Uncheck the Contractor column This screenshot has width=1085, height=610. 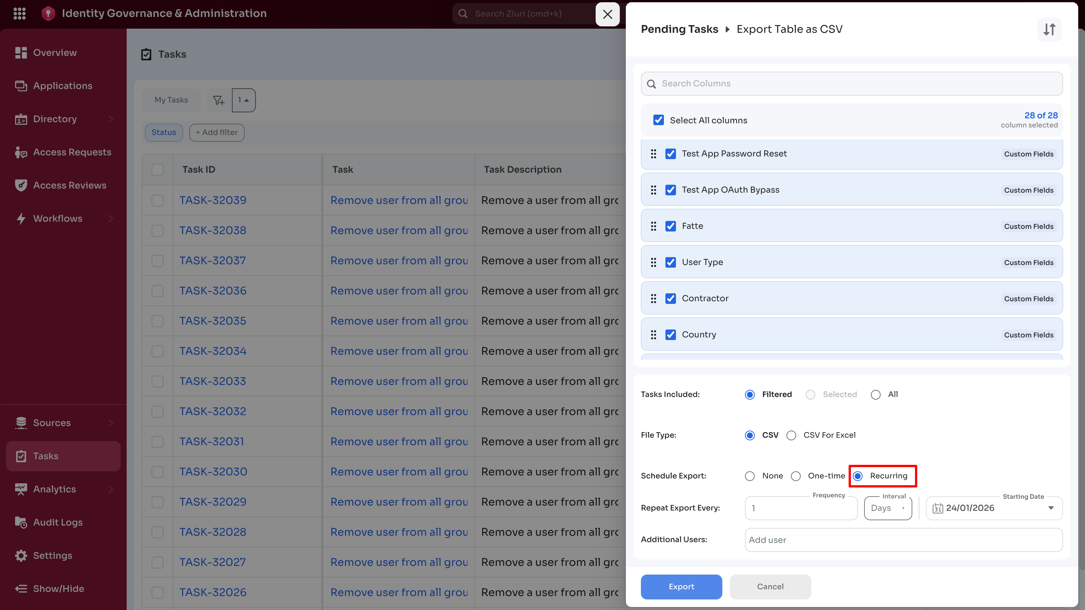point(671,298)
